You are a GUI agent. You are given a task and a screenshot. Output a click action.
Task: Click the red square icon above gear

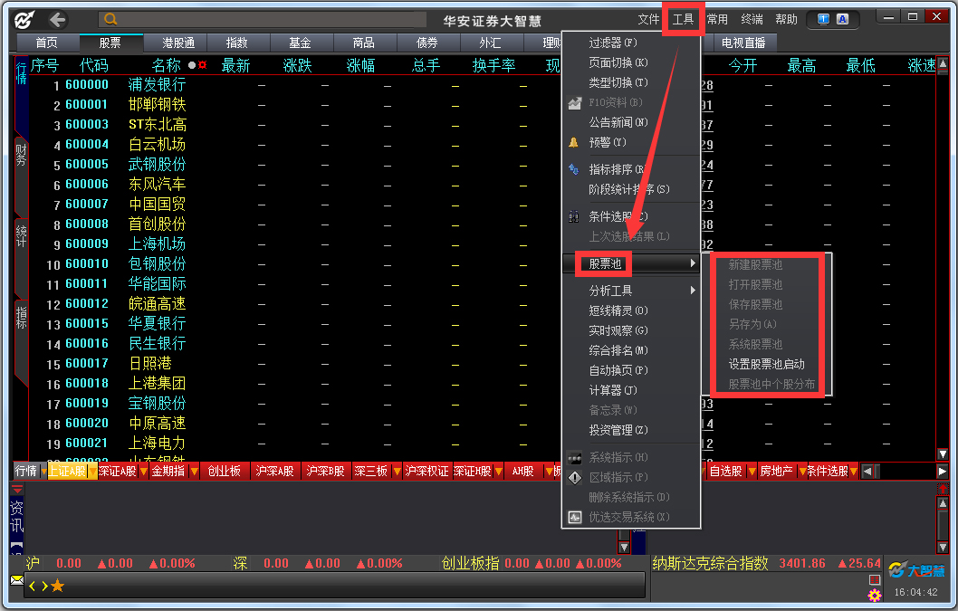875,579
